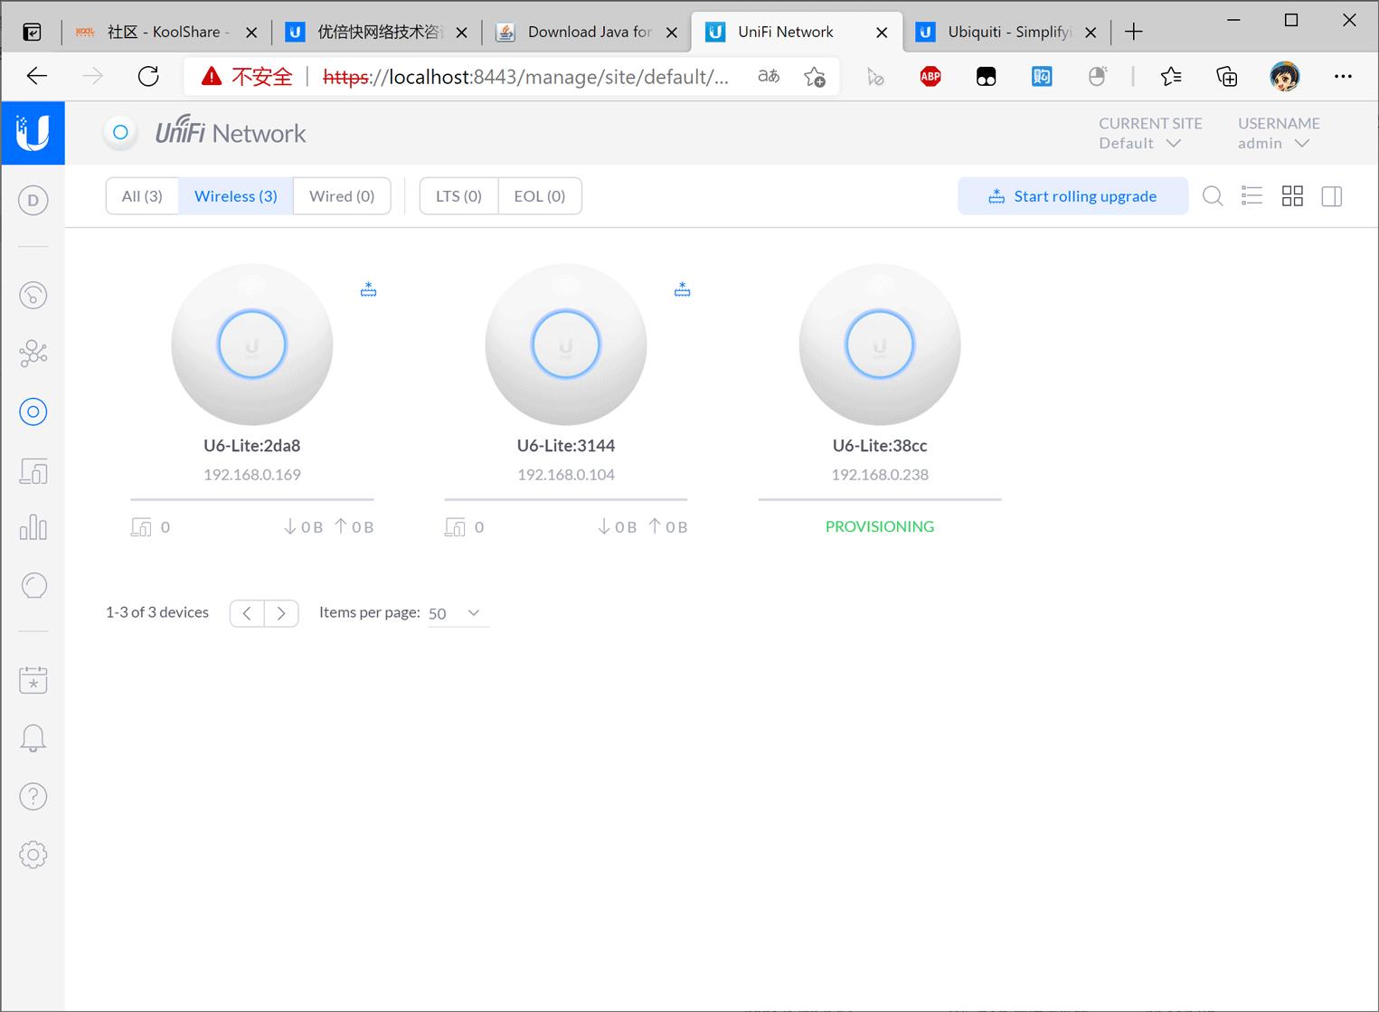The image size is (1379, 1012).
Task: Expand the Current Site Default dropdown
Action: pyautogui.click(x=1140, y=143)
